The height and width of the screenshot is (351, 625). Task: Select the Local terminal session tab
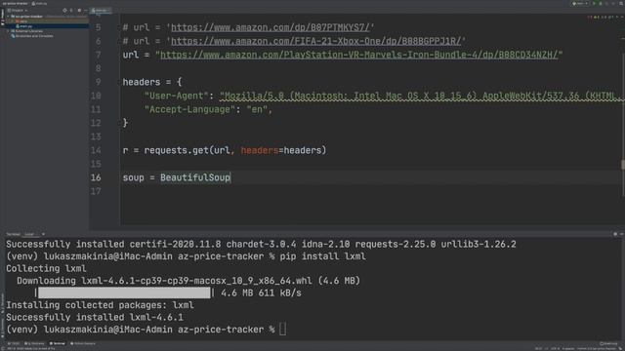click(30, 234)
